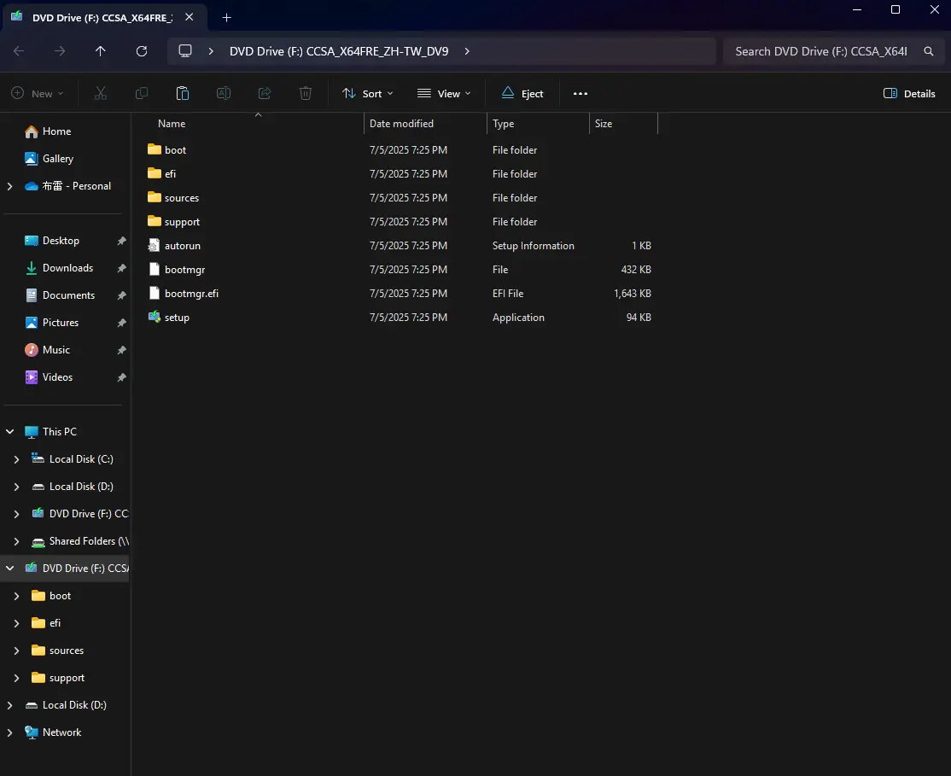Click the 1,643 KB size cell
Screen dimensions: 951x776
633,293
